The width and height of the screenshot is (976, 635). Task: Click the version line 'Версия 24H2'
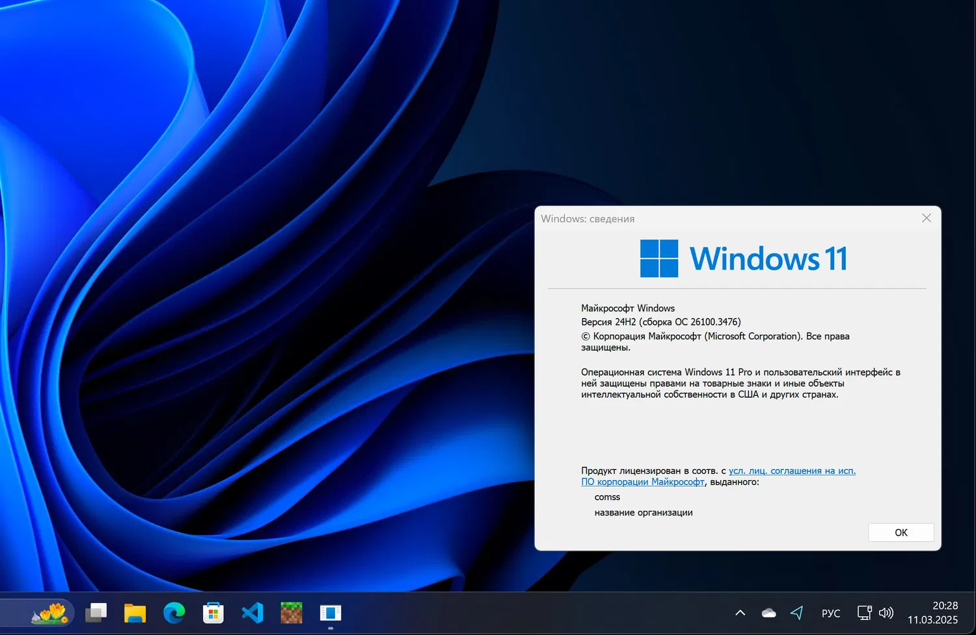661,322
